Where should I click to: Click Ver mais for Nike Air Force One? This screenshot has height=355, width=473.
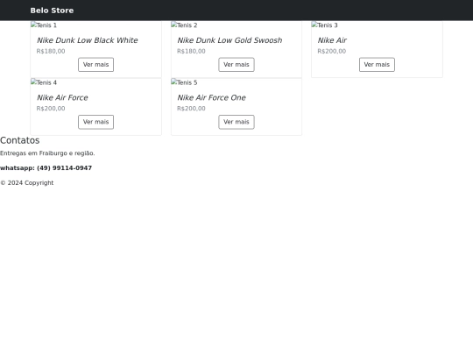pos(236,122)
